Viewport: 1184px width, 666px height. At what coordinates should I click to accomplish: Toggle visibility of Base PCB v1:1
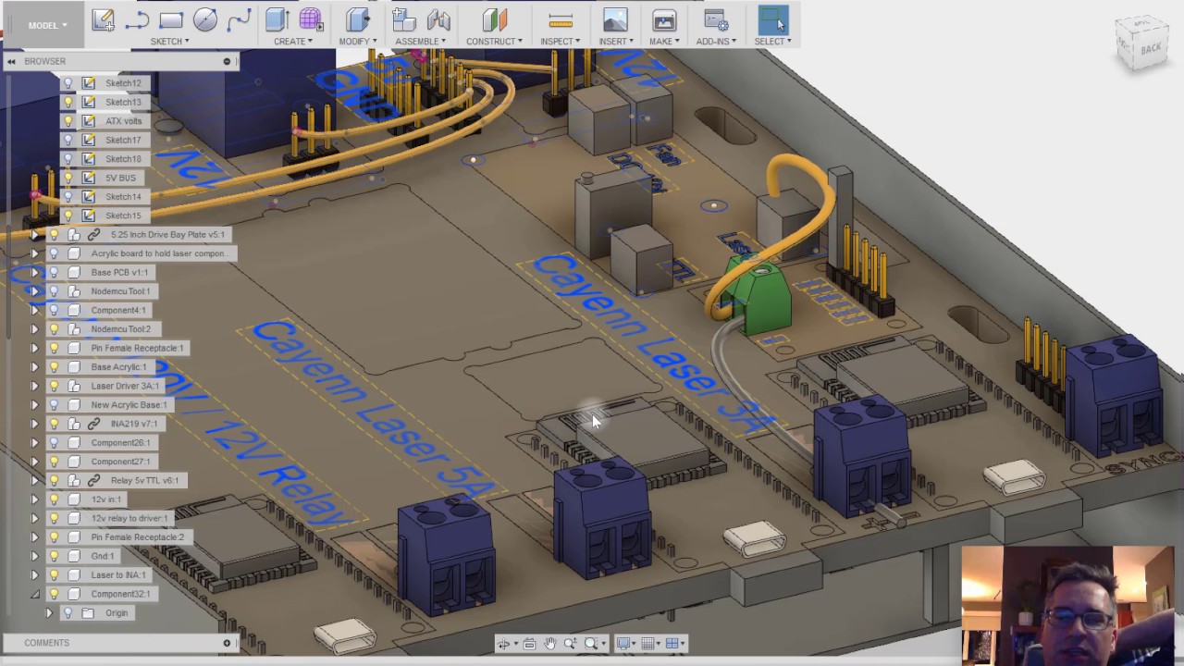click(54, 272)
